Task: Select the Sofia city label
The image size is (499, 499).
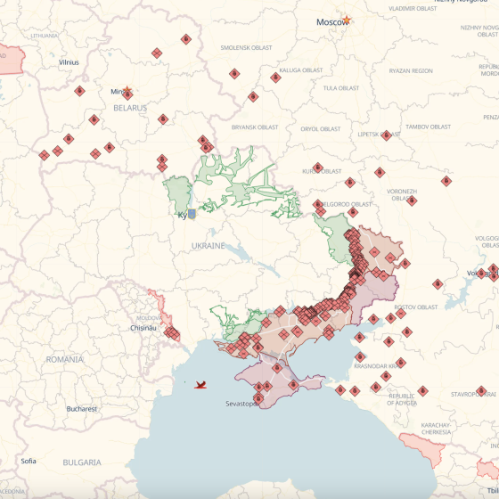Action: (x=29, y=462)
